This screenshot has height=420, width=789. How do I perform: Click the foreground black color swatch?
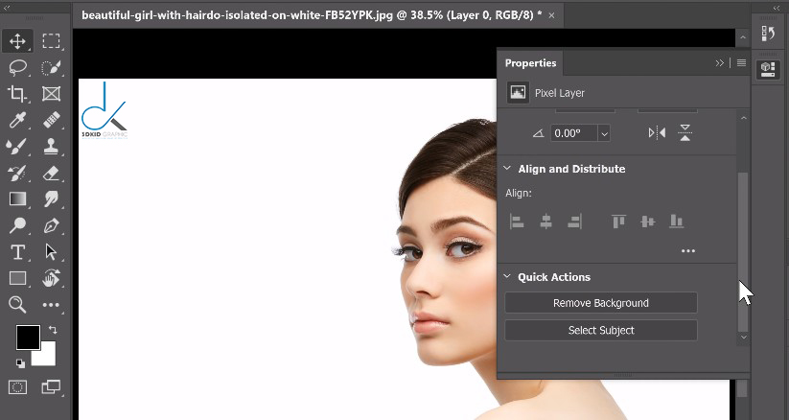[x=27, y=336]
